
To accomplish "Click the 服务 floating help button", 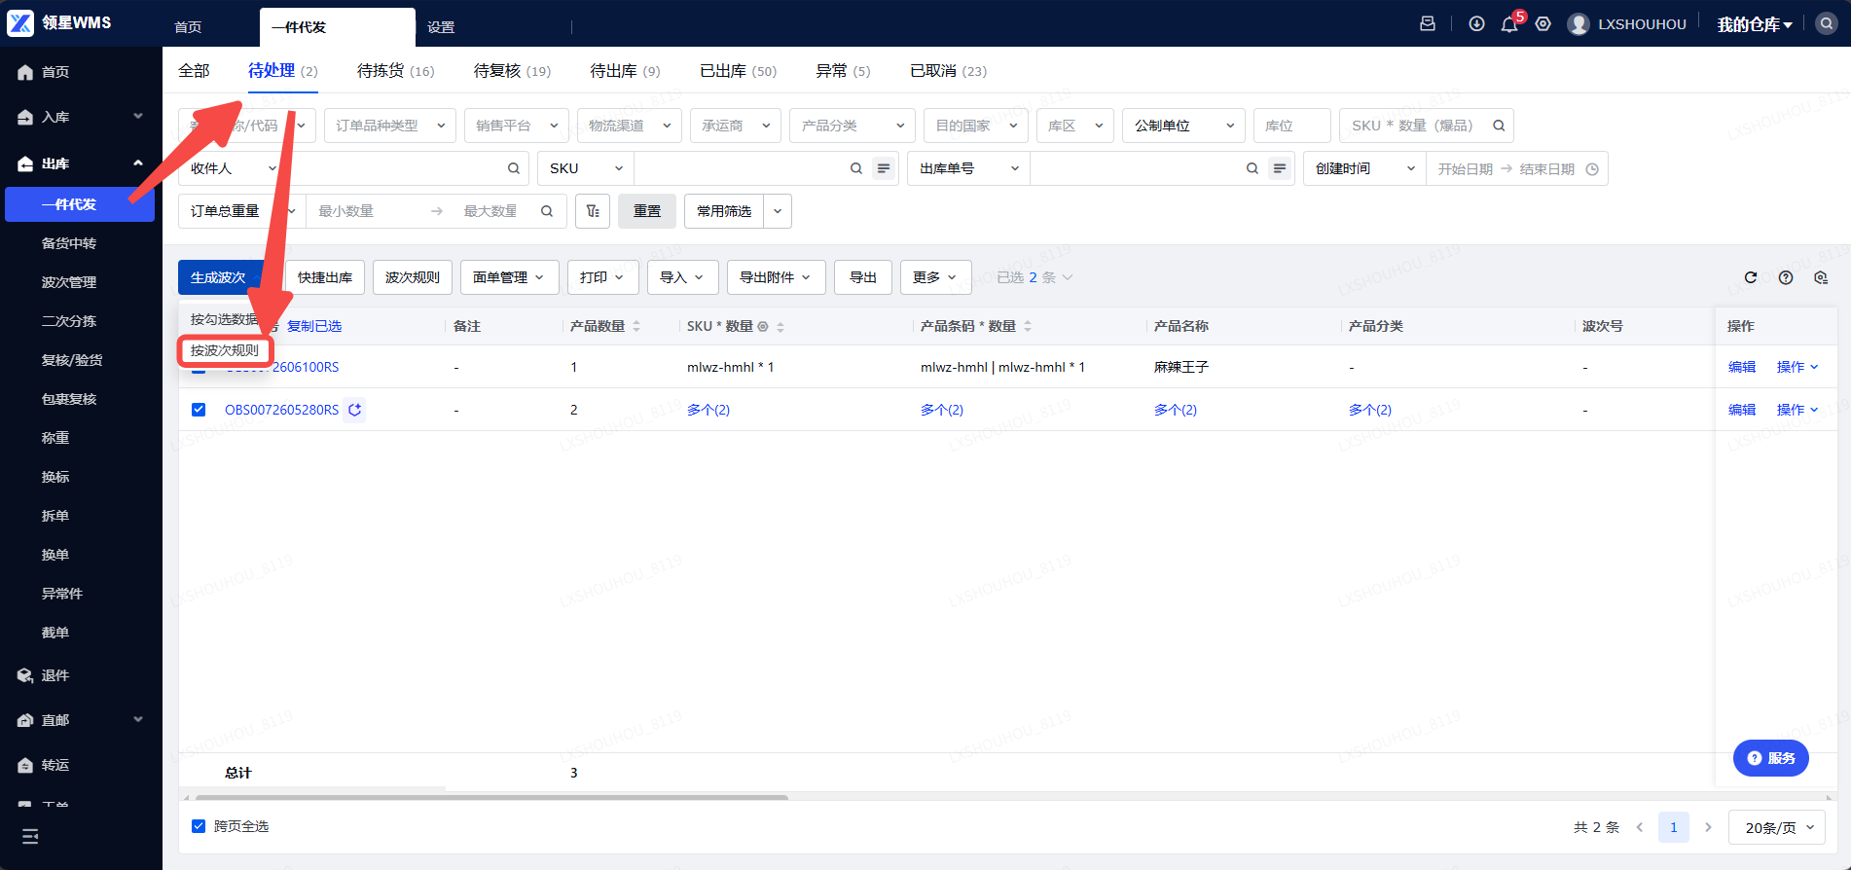I will point(1771,758).
